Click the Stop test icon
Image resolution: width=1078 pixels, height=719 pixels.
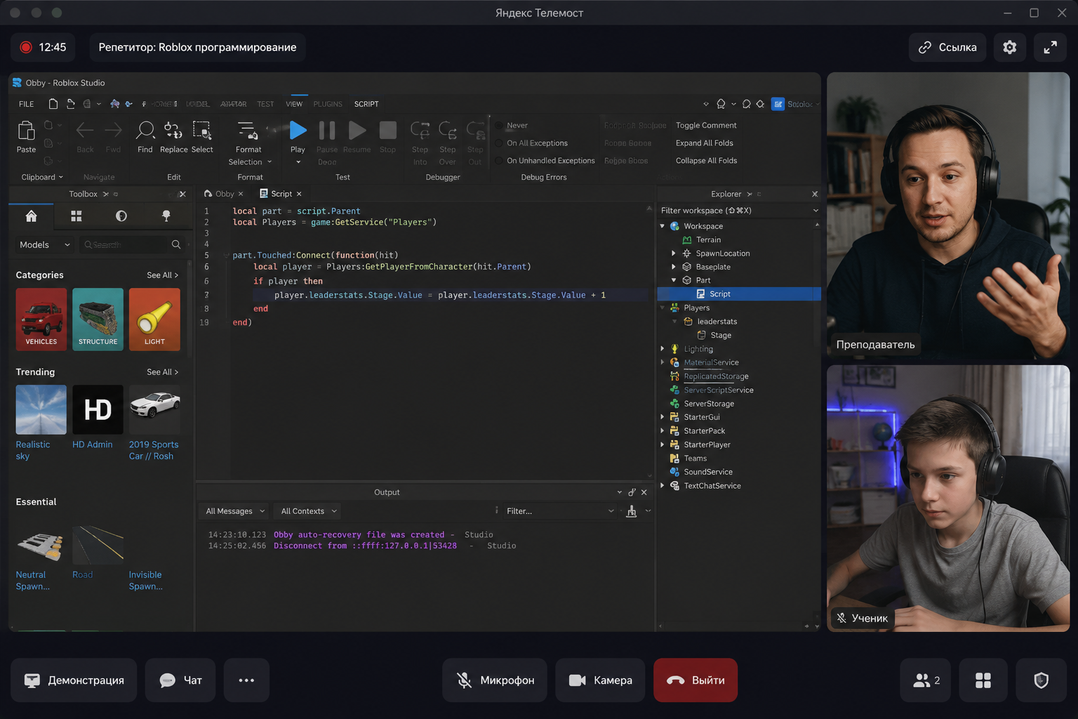pos(387,131)
